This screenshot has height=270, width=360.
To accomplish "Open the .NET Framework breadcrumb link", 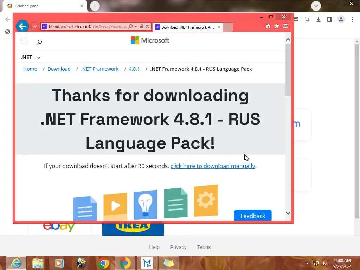I will 99,69.
